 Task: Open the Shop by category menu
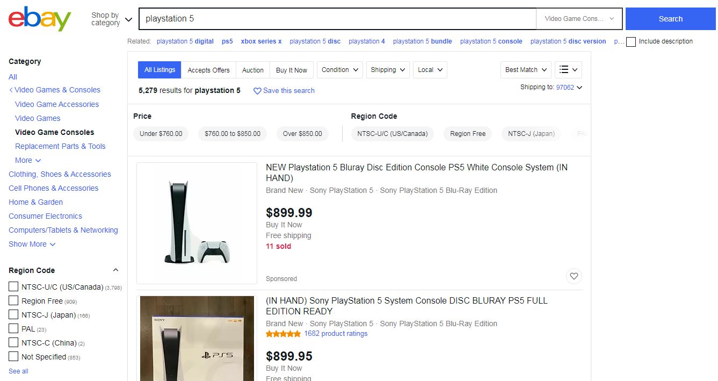tap(111, 19)
